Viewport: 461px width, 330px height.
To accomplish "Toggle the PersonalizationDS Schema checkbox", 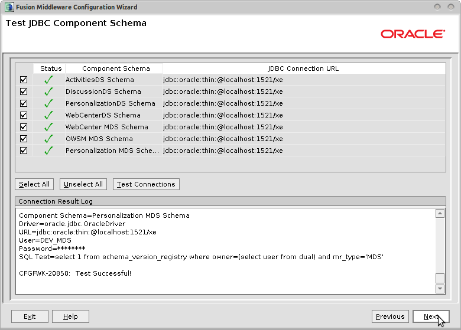I will pyautogui.click(x=24, y=103).
